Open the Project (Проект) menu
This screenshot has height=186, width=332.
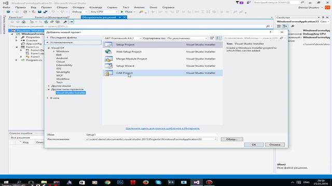tap(46, 7)
